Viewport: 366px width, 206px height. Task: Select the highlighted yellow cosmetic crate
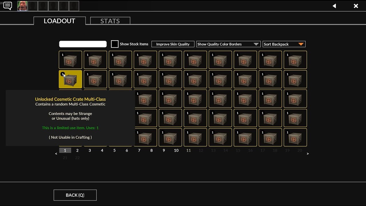70,79
